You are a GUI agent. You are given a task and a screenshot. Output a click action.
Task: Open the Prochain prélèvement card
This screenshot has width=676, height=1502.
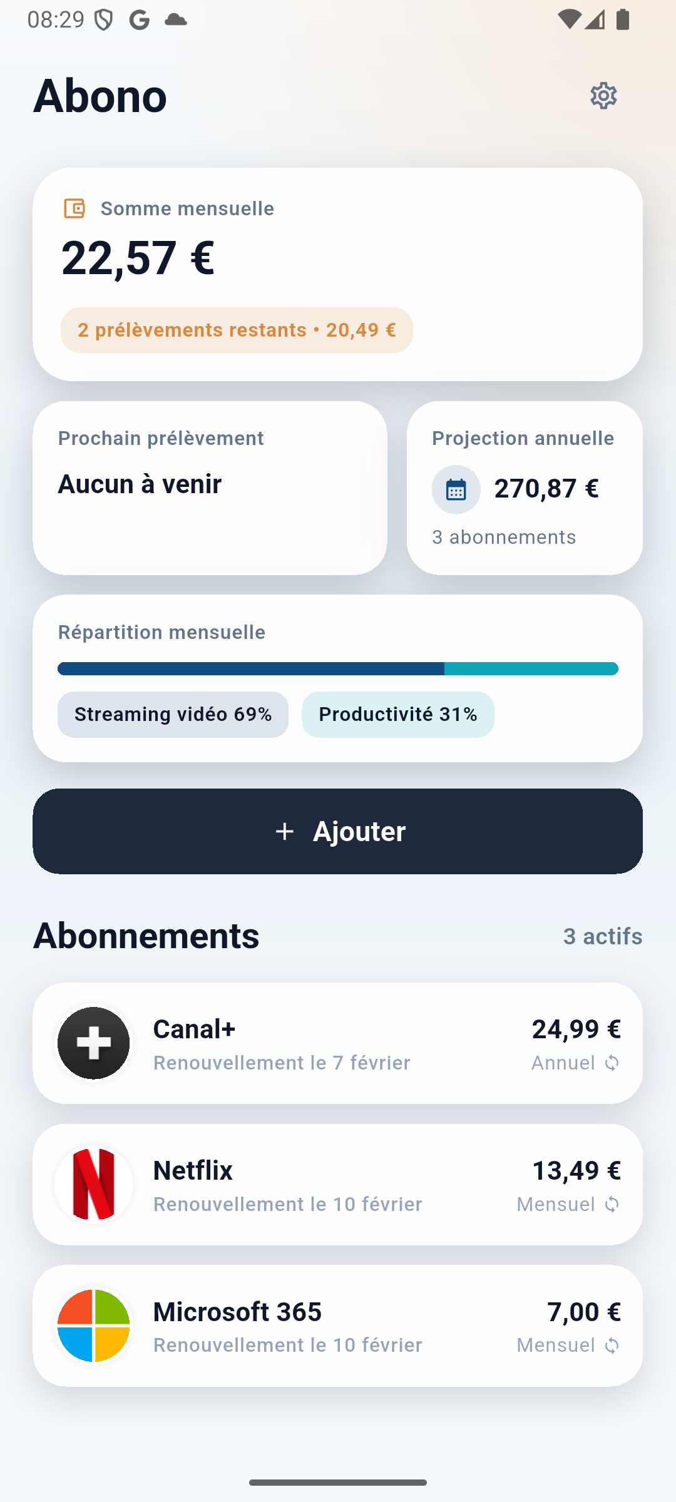(210, 488)
